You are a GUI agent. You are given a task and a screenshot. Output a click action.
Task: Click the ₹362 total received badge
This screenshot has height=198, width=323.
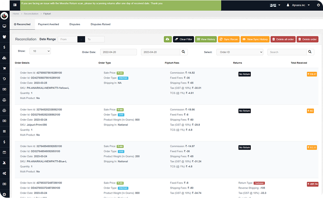point(310,111)
